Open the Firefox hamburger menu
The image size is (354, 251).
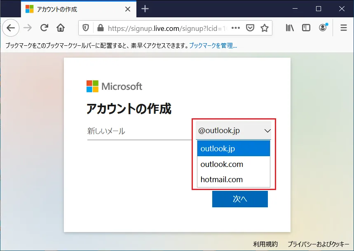(x=344, y=28)
